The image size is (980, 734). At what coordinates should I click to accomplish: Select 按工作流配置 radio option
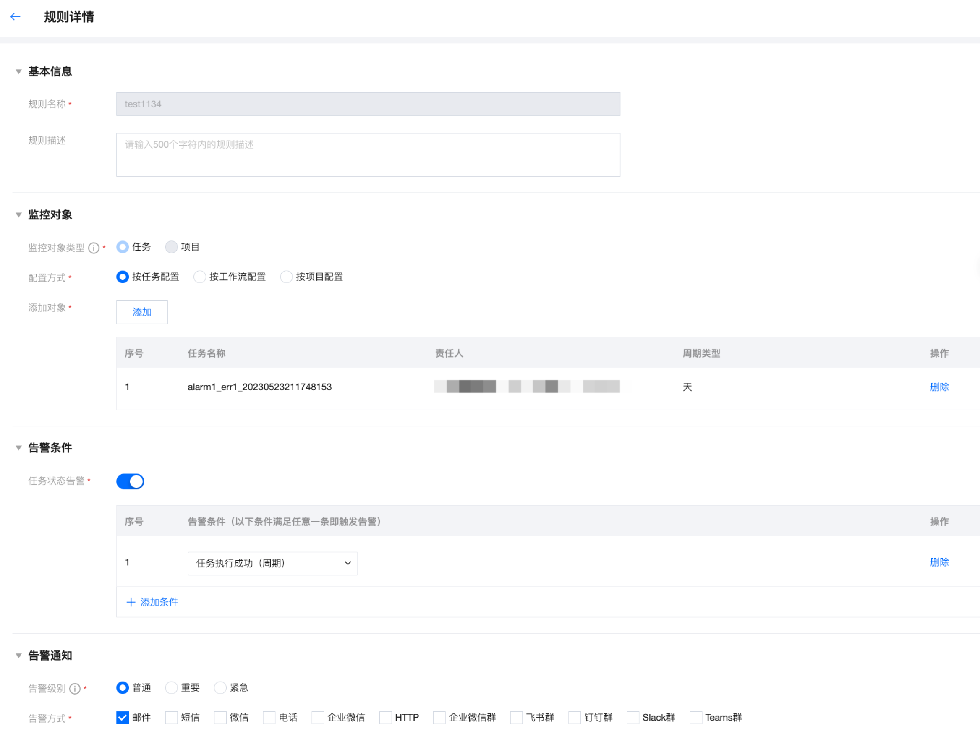200,277
